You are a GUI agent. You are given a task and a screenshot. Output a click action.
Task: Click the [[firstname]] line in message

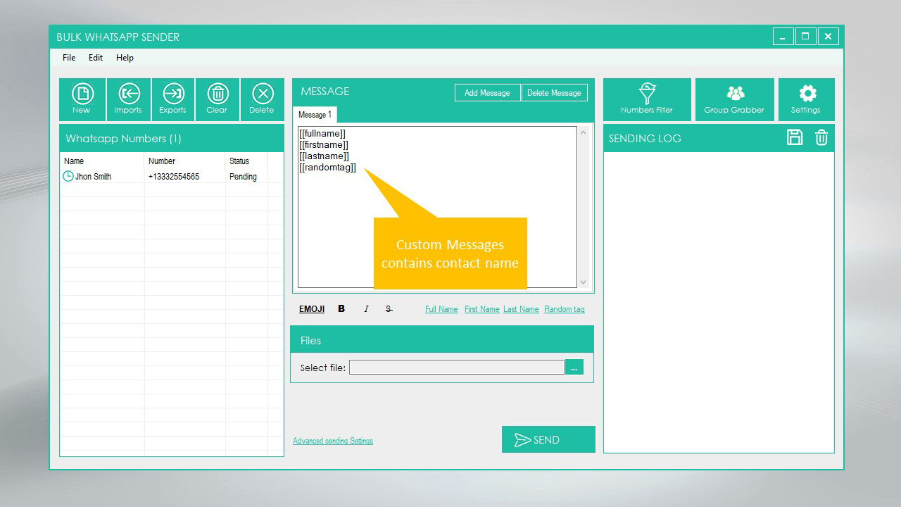pos(324,144)
